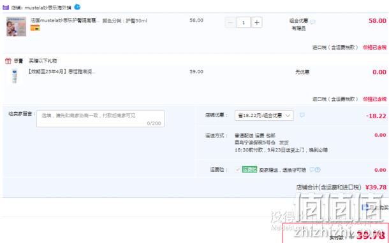Open the gift product tube thumbnail

point(15,76)
